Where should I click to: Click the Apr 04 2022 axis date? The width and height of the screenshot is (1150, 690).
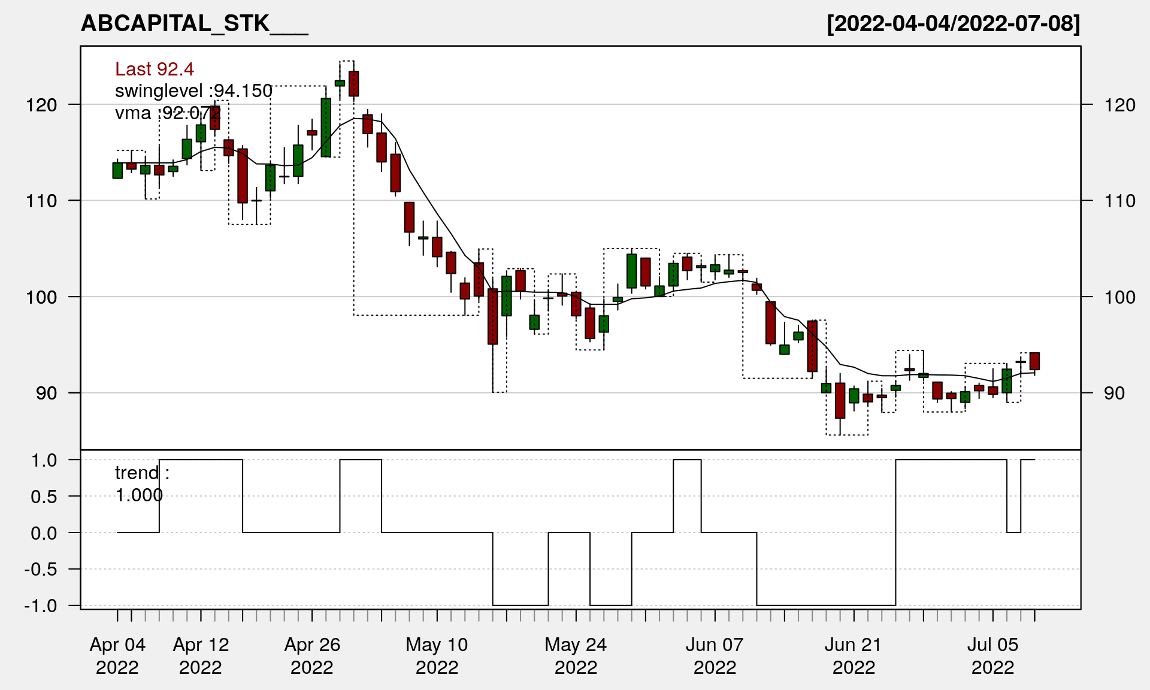(117, 655)
